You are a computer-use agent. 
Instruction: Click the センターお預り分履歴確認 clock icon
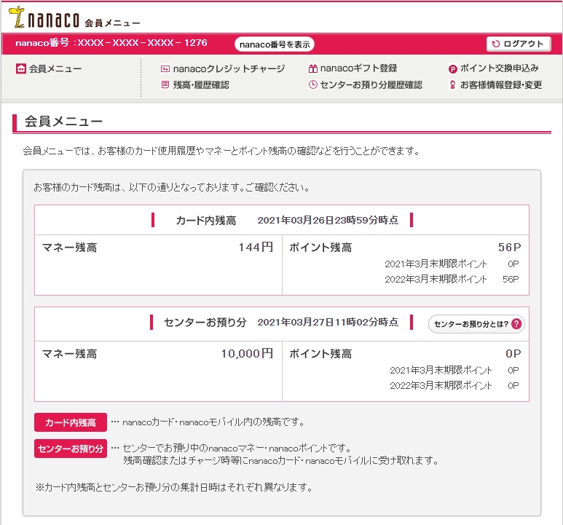coord(313,84)
